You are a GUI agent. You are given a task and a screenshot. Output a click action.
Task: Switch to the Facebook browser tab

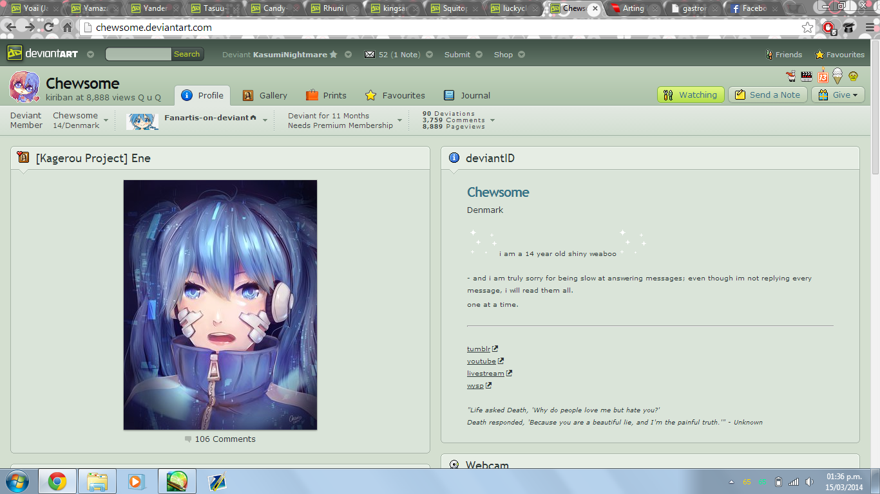(x=754, y=8)
